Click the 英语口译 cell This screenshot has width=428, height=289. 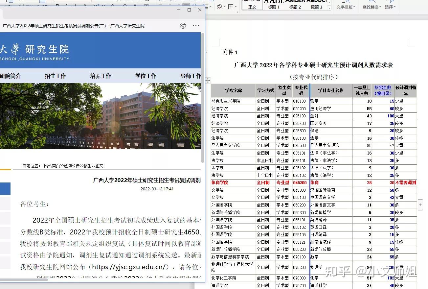pos(331,227)
